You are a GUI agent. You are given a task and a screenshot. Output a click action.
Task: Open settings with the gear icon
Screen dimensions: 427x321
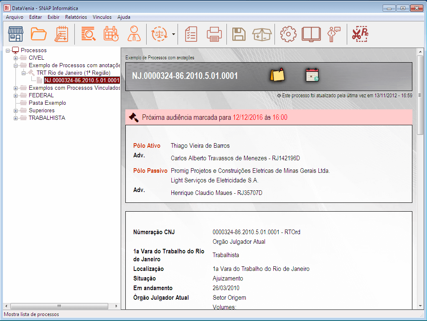pyautogui.click(x=288, y=34)
